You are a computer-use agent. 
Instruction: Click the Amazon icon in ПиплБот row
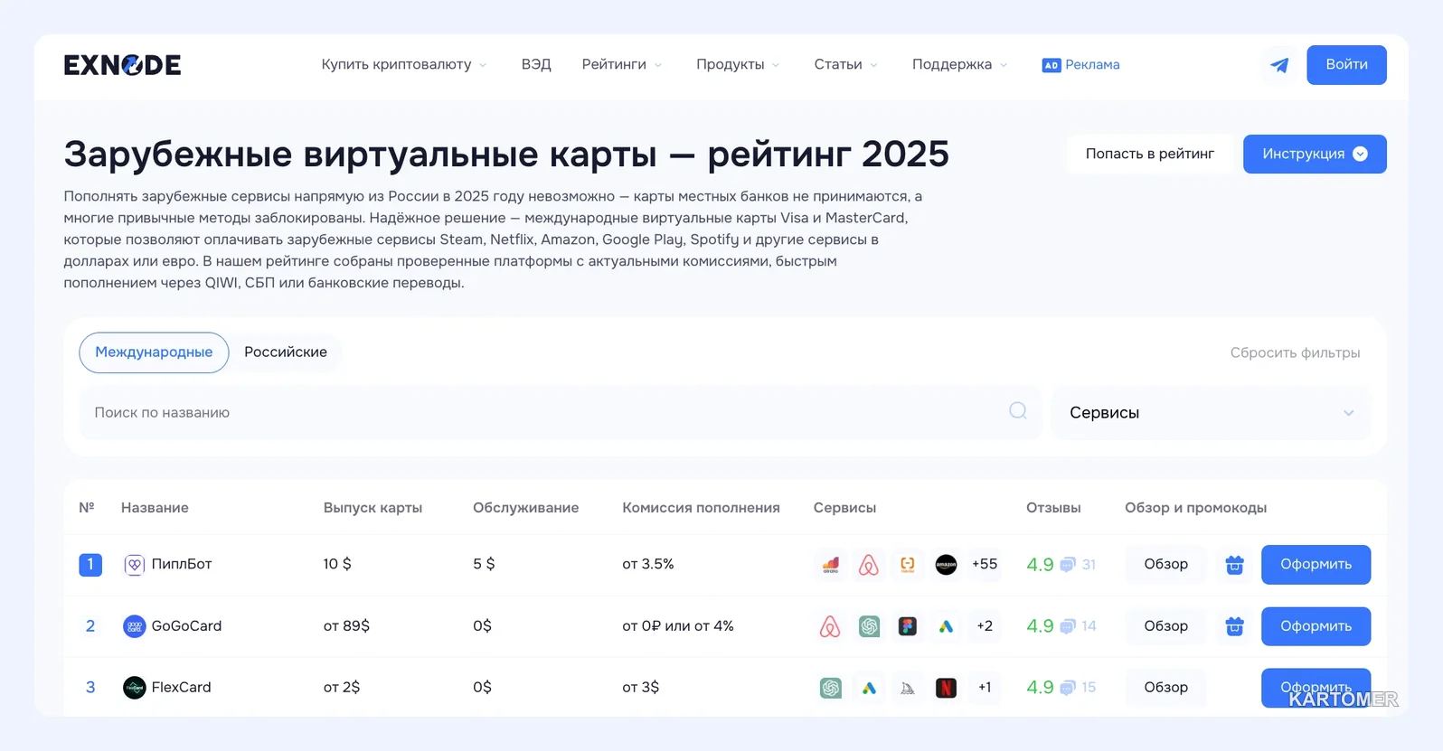(946, 564)
